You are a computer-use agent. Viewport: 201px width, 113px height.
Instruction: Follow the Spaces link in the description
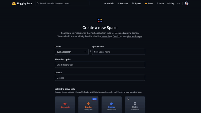[64, 33]
